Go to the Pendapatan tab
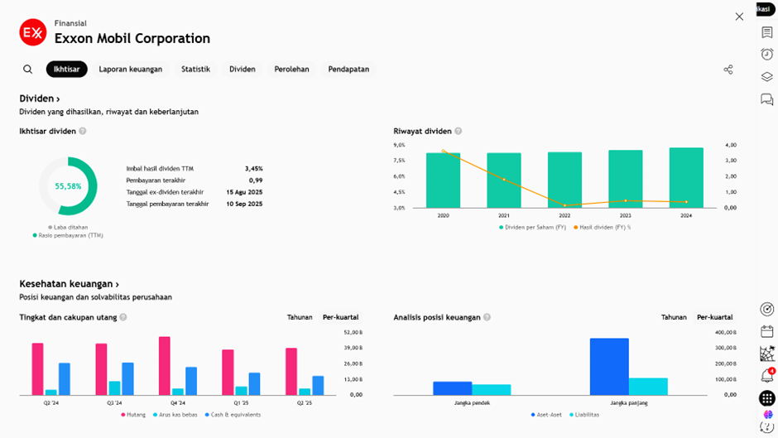Screen dimensions: 778x438 (348, 70)
